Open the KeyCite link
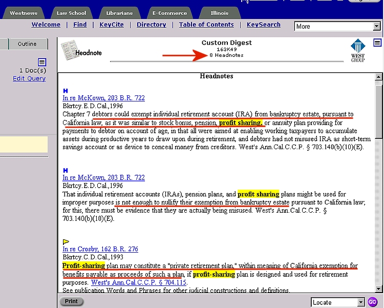 [112, 25]
